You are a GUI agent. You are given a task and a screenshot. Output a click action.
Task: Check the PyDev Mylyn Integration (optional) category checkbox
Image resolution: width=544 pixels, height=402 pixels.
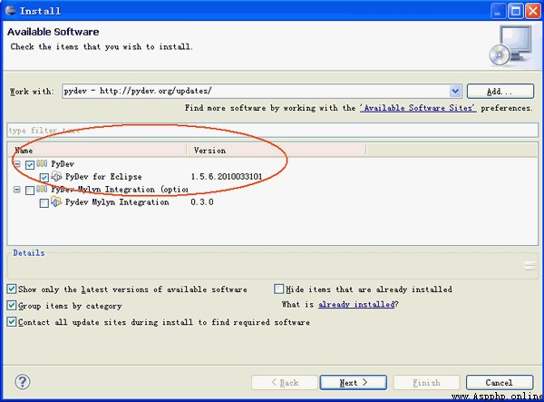coord(30,191)
